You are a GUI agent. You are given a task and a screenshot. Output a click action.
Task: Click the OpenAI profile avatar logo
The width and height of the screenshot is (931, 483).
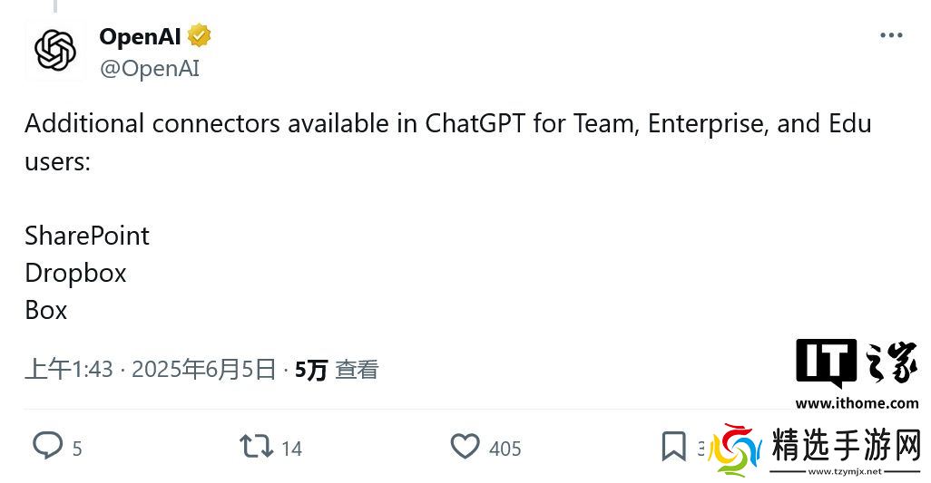(55, 51)
